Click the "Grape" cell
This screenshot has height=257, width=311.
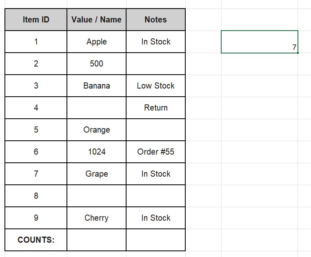(96, 174)
